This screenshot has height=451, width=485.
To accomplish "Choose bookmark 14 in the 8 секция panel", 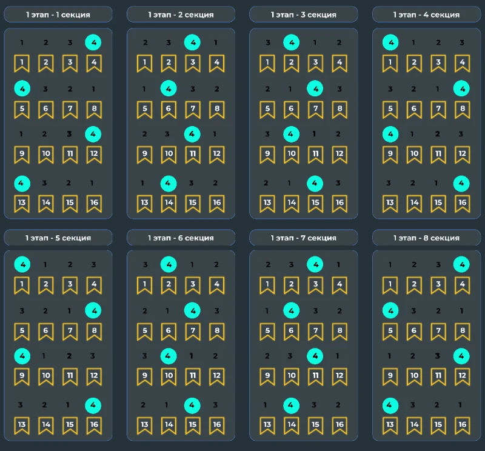I will tap(414, 426).
